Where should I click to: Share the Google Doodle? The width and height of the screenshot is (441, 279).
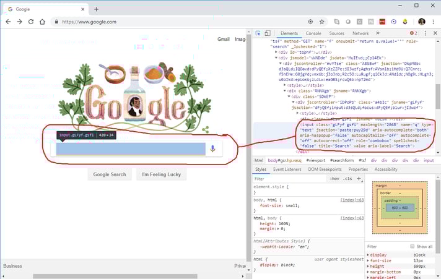(206, 129)
